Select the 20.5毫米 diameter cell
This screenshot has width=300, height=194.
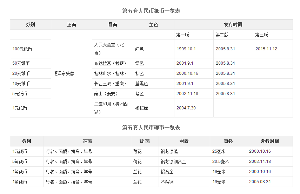[x=221, y=161]
